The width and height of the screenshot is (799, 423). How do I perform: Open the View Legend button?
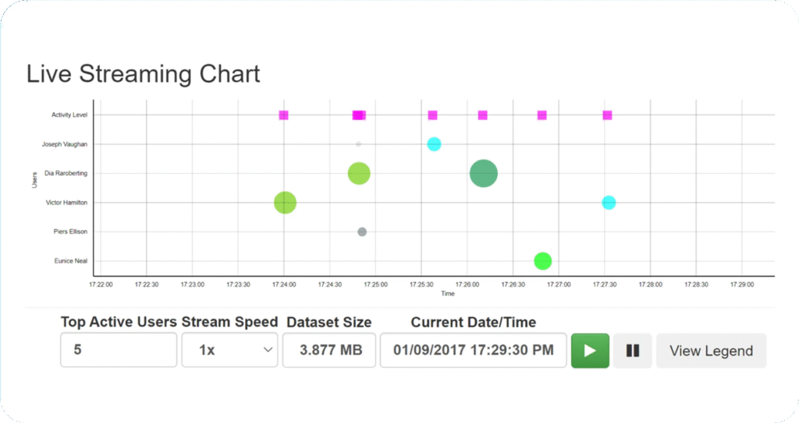click(711, 351)
